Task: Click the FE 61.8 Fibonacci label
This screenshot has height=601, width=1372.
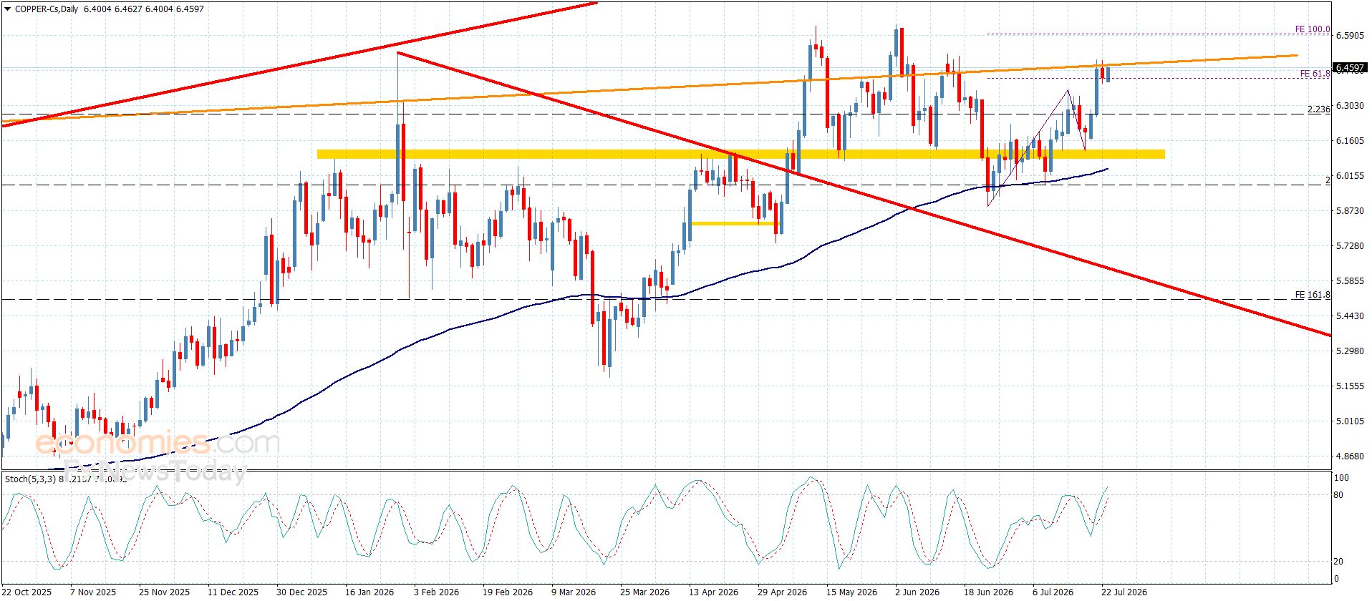Action: (x=1315, y=74)
